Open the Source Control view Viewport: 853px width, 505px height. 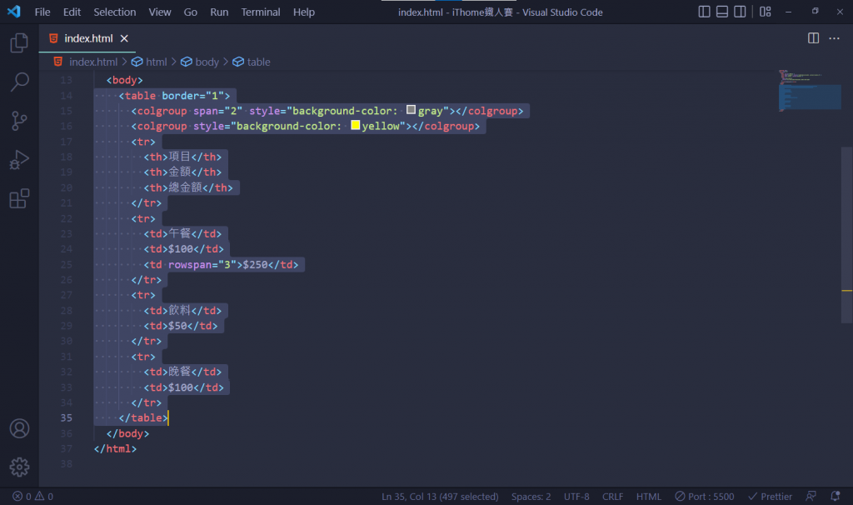[19, 121]
